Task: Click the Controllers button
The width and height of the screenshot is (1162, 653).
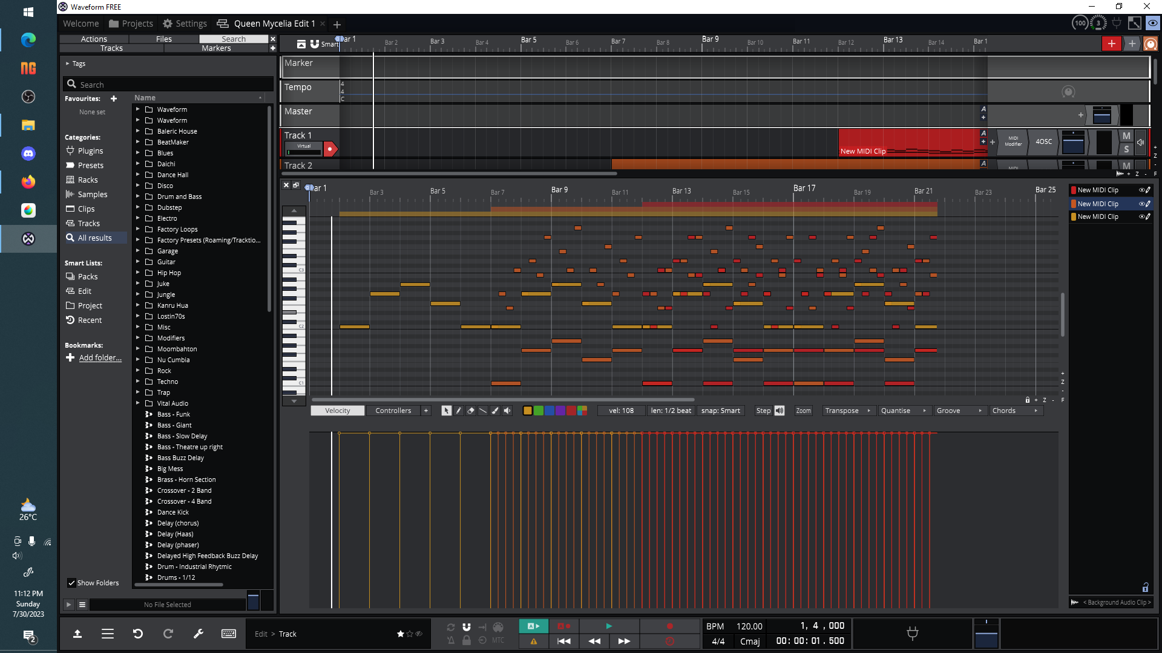Action: (x=393, y=411)
